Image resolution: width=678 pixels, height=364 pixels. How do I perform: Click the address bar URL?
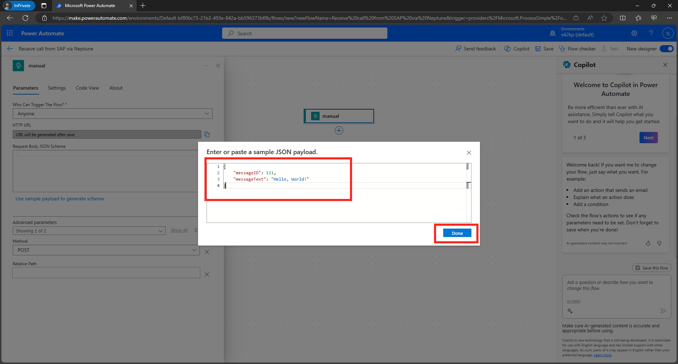[309, 18]
